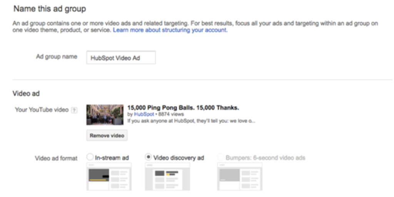Click the Remove video button
Screen dimensions: 394x197
(x=107, y=135)
